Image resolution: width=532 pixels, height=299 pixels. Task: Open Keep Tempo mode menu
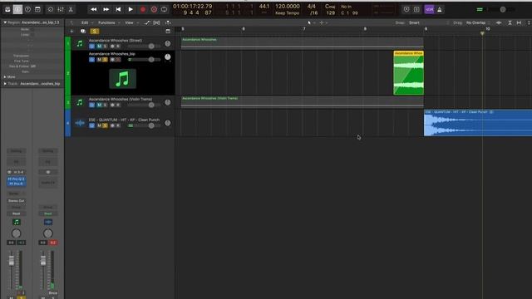288,13
